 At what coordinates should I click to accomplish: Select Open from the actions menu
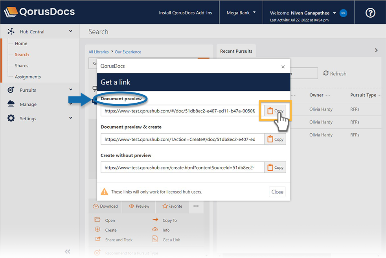click(x=105, y=220)
